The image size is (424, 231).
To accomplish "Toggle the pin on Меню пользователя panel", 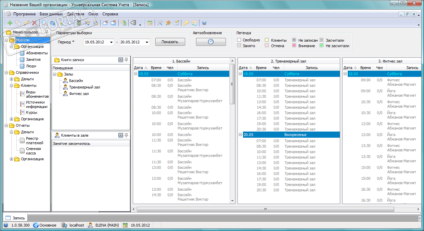I will [47, 32].
